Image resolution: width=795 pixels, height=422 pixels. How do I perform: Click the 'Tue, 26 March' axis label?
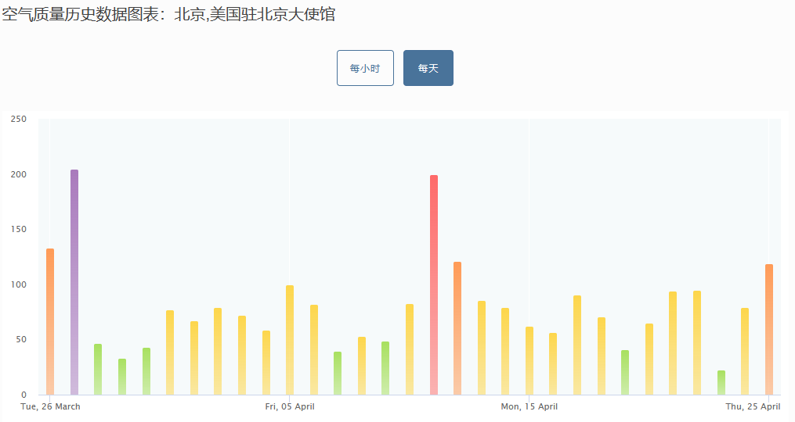(x=50, y=406)
